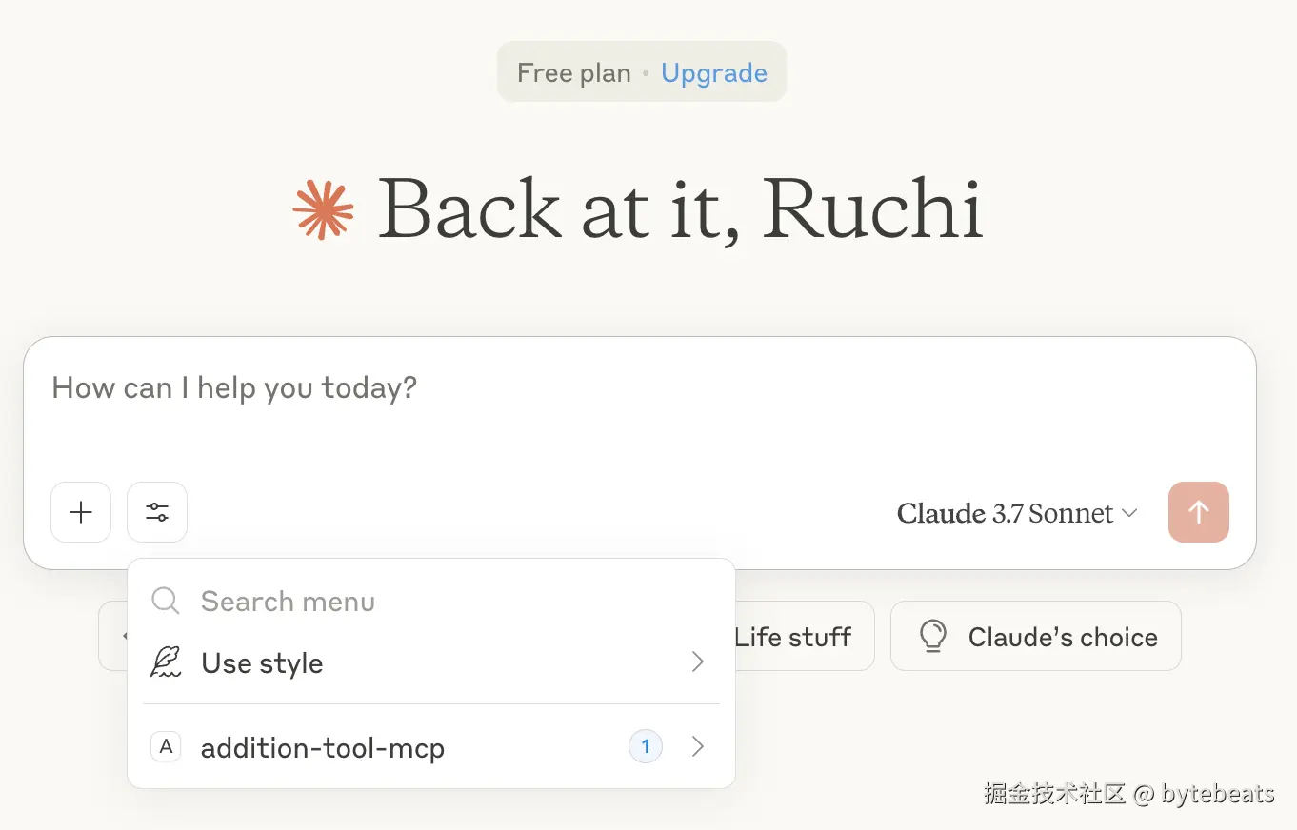
Task: Send message with the orange arrow button
Action: (x=1199, y=512)
